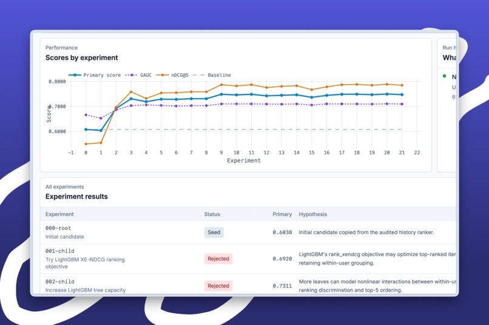
Task: Click the x-axis tick label 22
Action: point(417,153)
